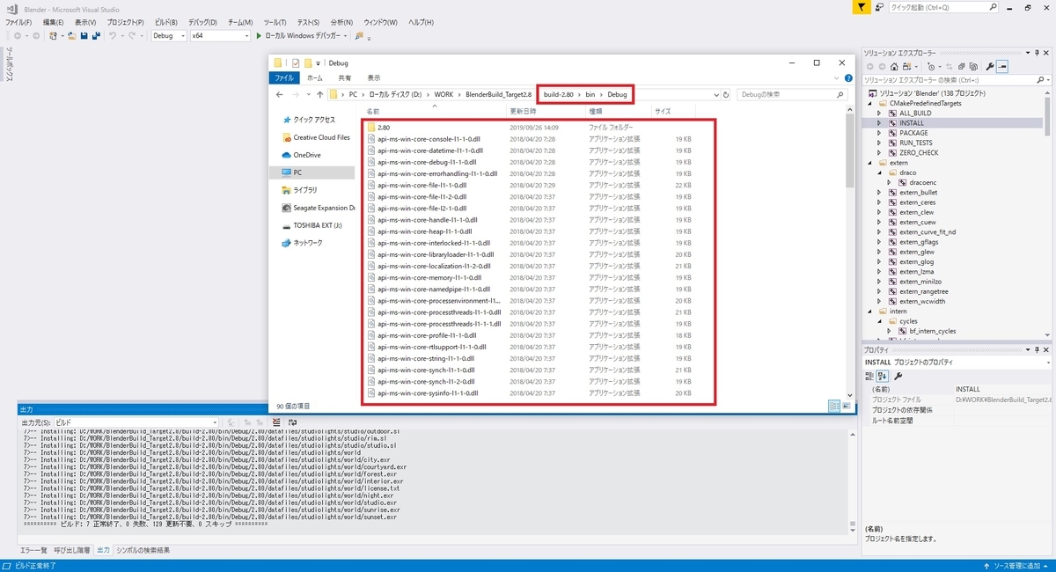The width and height of the screenshot is (1056, 572).
Task: Select the 2.80 folder in file list
Action: pyautogui.click(x=384, y=128)
